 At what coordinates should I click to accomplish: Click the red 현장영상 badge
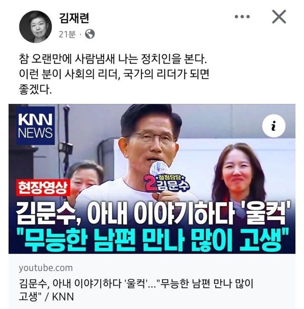click(x=43, y=188)
